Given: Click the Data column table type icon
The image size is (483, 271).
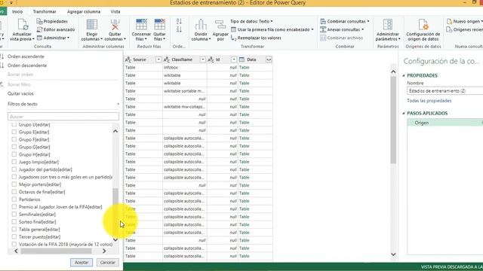Looking at the screenshot, I should tap(241, 59).
